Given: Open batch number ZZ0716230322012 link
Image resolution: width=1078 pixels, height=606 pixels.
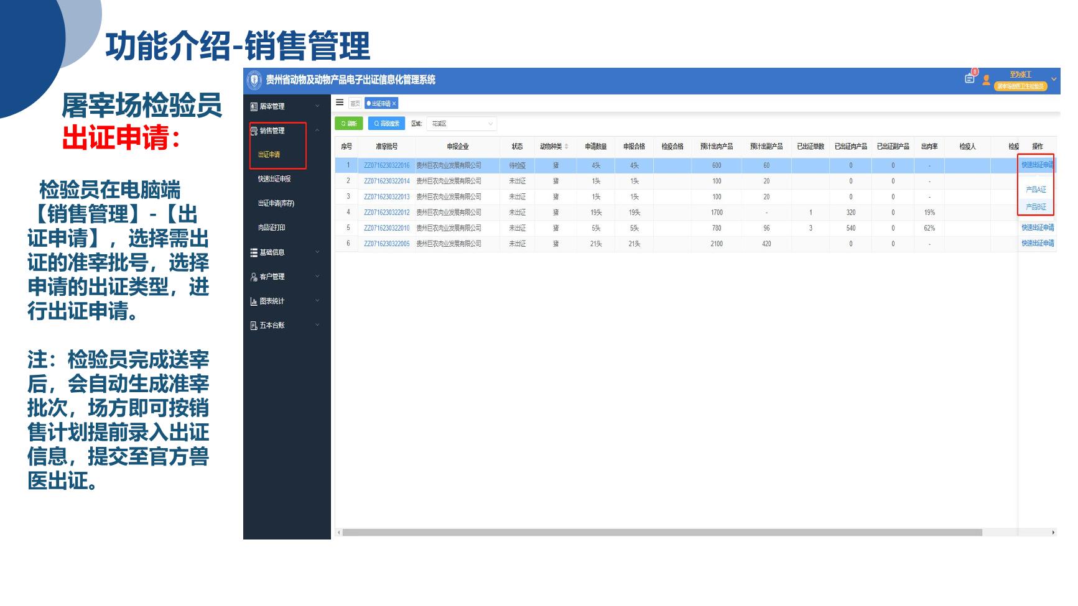Looking at the screenshot, I should pos(386,213).
